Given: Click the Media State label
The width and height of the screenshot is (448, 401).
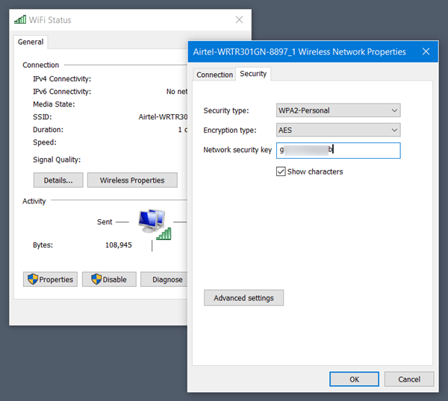Looking at the screenshot, I should point(54,104).
